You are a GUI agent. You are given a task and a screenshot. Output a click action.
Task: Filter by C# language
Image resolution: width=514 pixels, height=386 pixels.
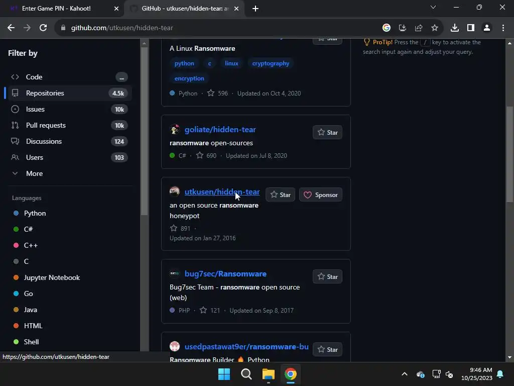coord(28,229)
